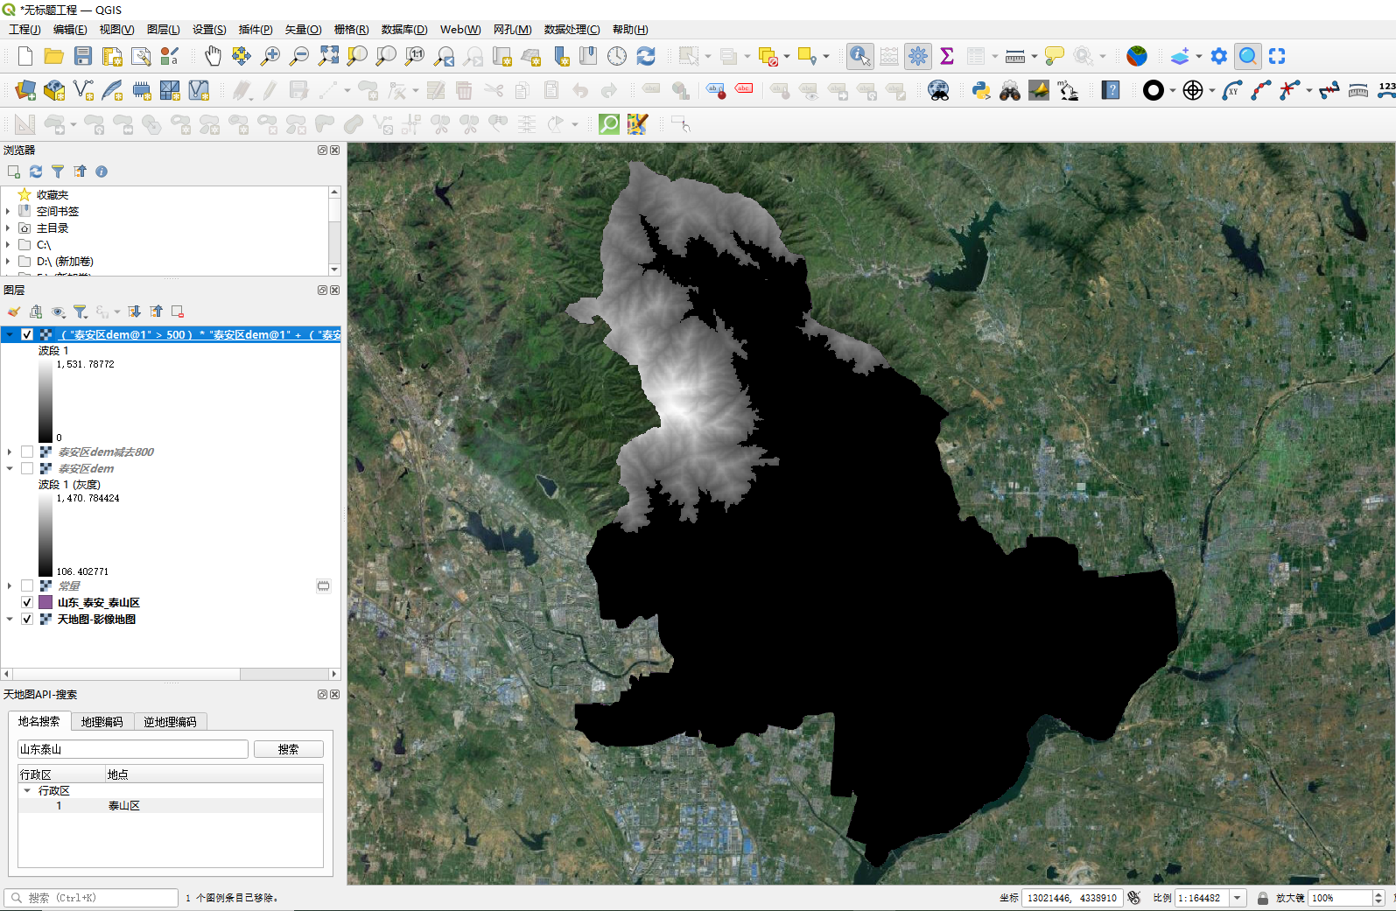Click the Earth globe plugin icon
This screenshot has width=1396, height=911.
(x=1137, y=57)
